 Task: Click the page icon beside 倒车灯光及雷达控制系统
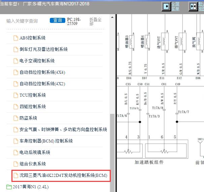16,50
